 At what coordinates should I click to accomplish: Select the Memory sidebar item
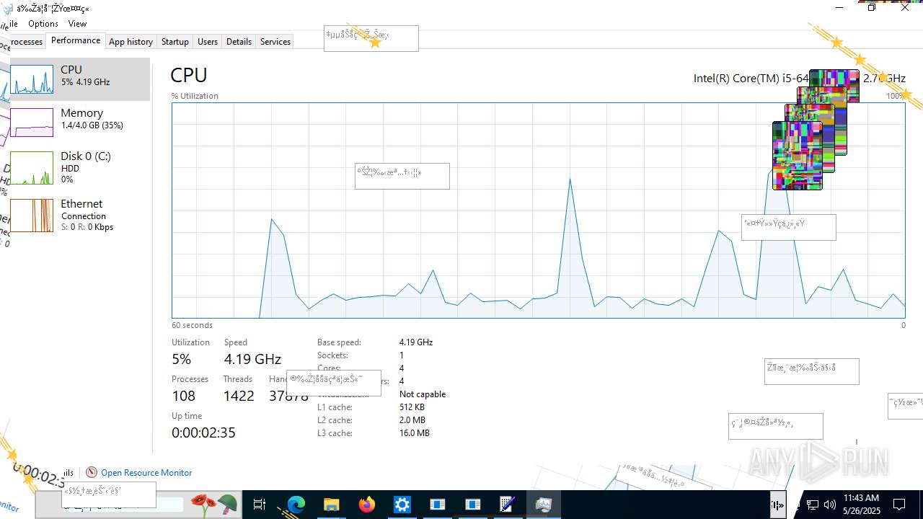tap(80, 123)
